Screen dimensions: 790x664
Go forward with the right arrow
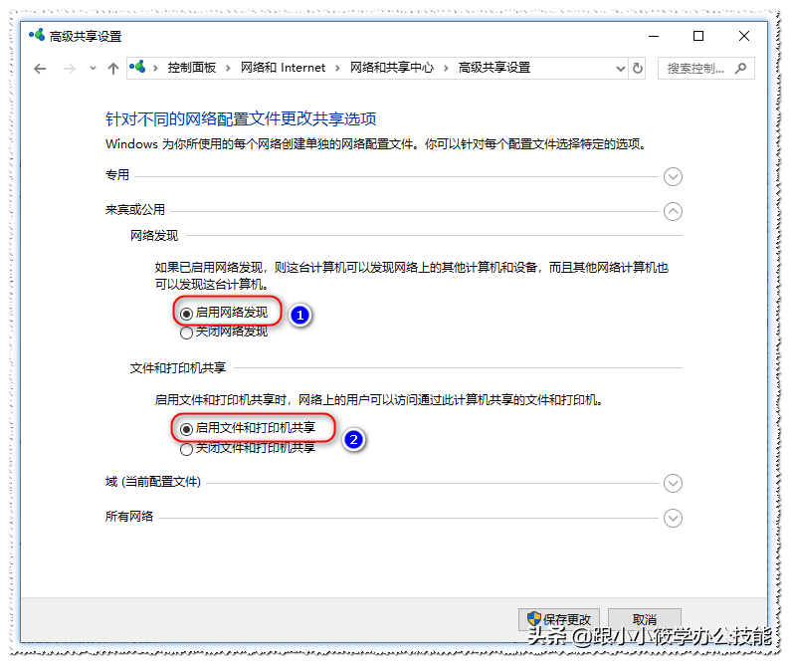click(x=69, y=69)
